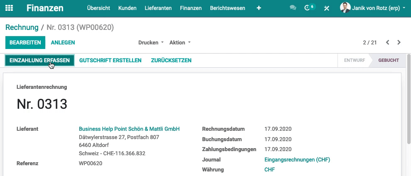The image size is (411, 176).
Task: Click the vertical scrollbar thumb
Action: pos(409,99)
